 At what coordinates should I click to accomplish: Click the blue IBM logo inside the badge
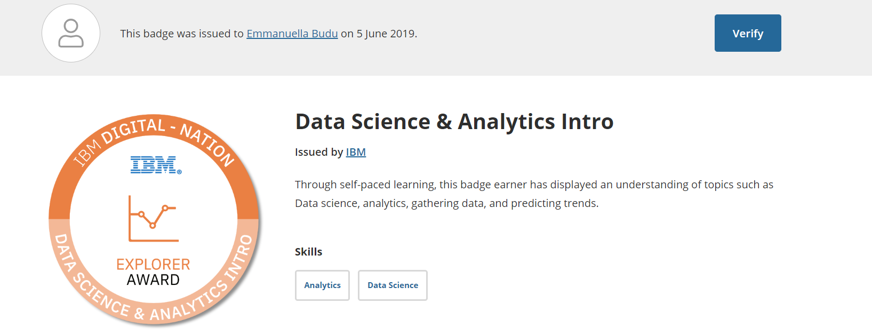[156, 165]
